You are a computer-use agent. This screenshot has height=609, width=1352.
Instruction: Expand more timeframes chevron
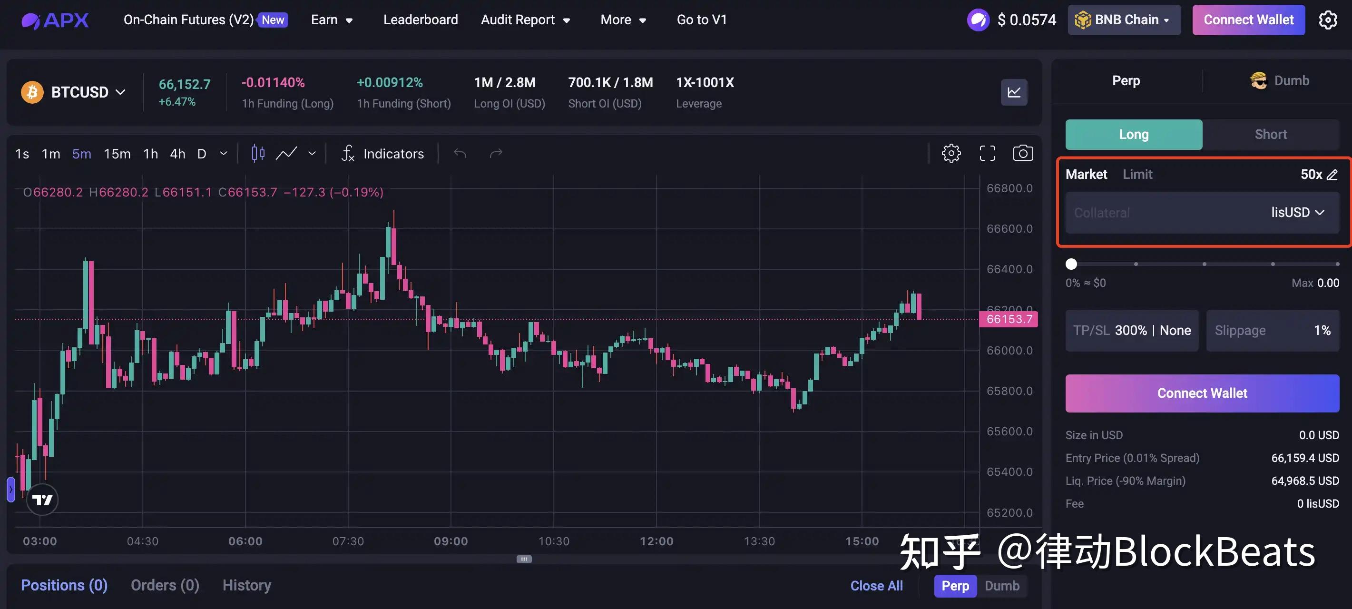pyautogui.click(x=224, y=153)
